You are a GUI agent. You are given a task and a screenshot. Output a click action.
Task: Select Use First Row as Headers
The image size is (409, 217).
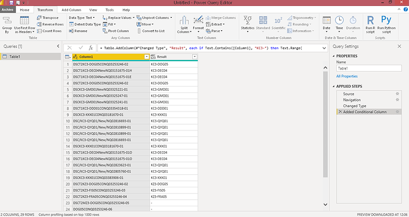[x=24, y=25]
